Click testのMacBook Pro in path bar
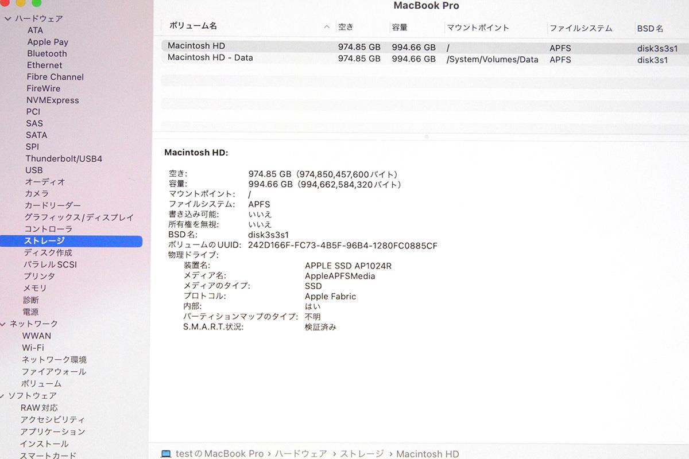This screenshot has height=459, width=689. click(219, 454)
